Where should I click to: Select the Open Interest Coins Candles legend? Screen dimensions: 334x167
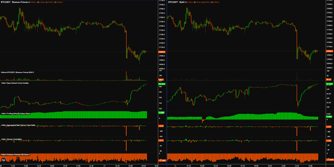click(15, 83)
